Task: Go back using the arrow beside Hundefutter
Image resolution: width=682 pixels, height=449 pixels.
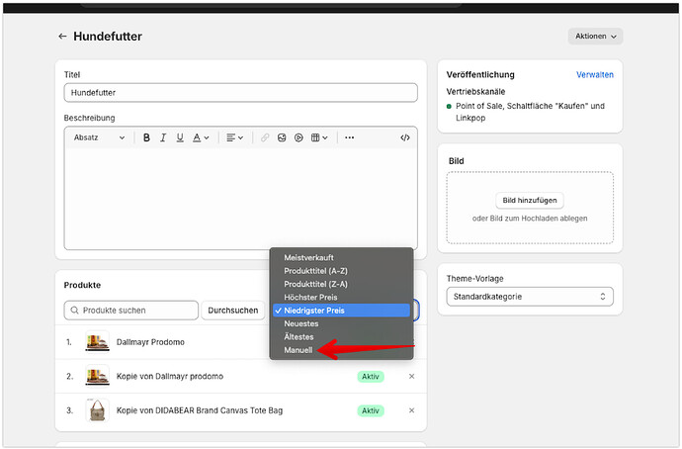Action: (x=62, y=37)
